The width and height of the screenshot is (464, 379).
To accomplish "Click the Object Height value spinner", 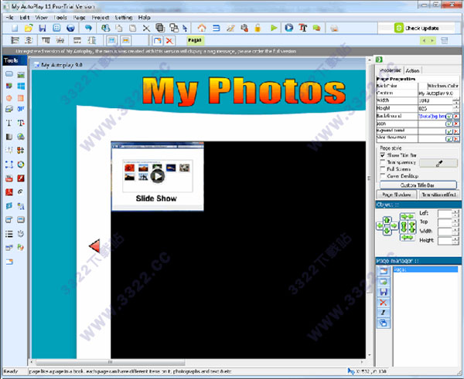I will [x=455, y=241].
